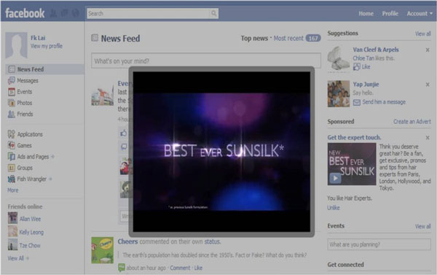Screen dimensions: 437x275
Task: Click the Create an Advert link
Action: [412, 121]
